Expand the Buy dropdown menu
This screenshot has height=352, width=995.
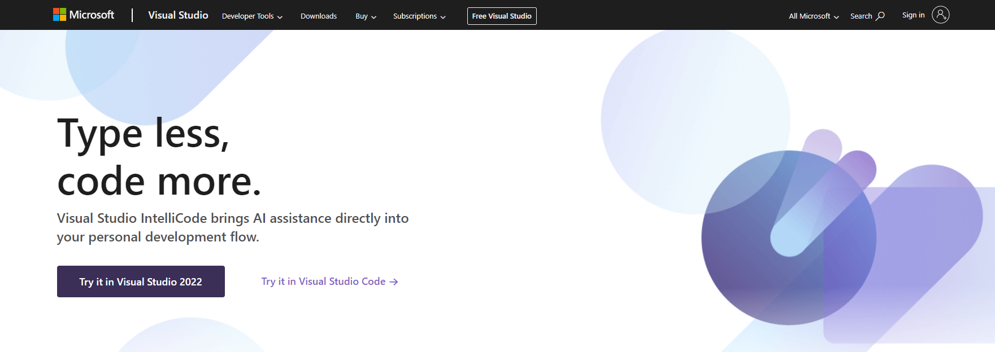(366, 16)
